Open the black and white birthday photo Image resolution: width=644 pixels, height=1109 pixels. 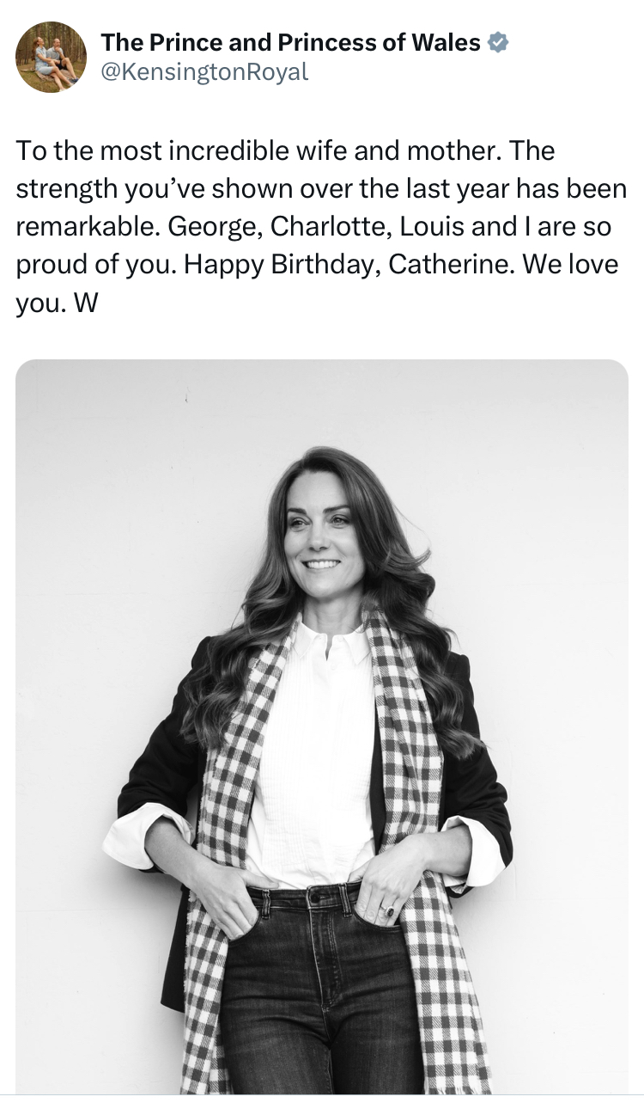tap(322, 726)
